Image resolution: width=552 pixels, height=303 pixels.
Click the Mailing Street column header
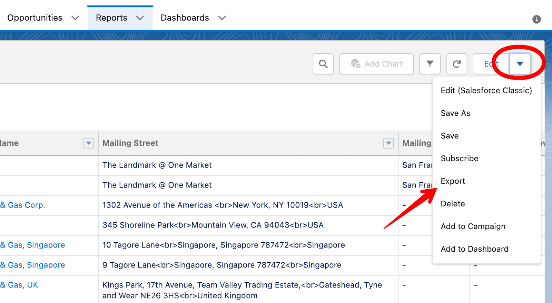[x=248, y=143]
